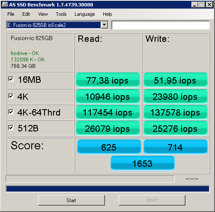Screen dimensions: 215x212
Task: Uncheck the 4K test checkbox
Action: 11,96
